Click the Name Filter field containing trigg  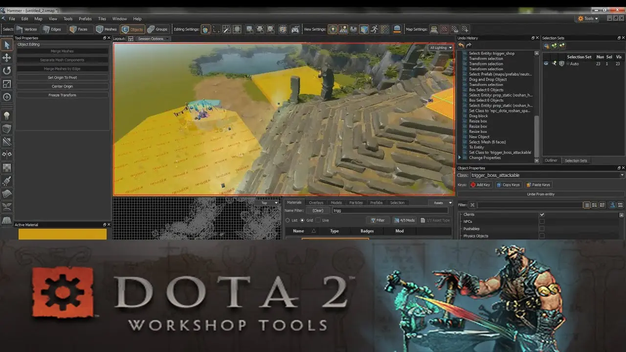(389, 211)
